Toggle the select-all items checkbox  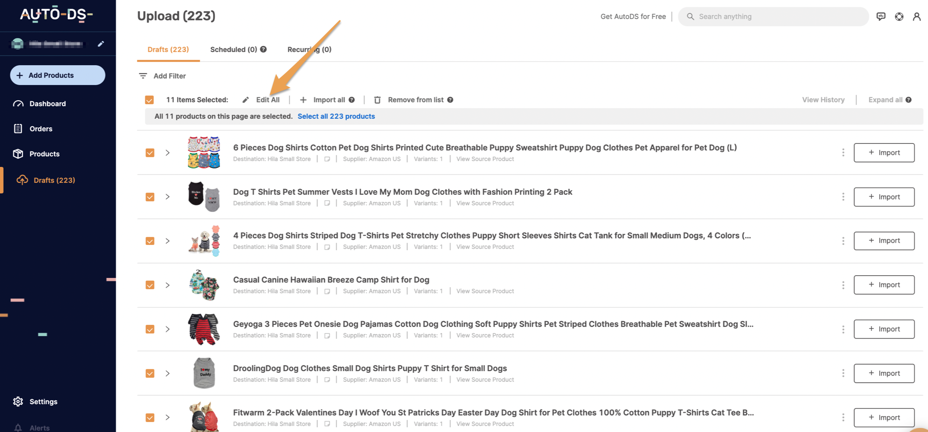click(150, 100)
